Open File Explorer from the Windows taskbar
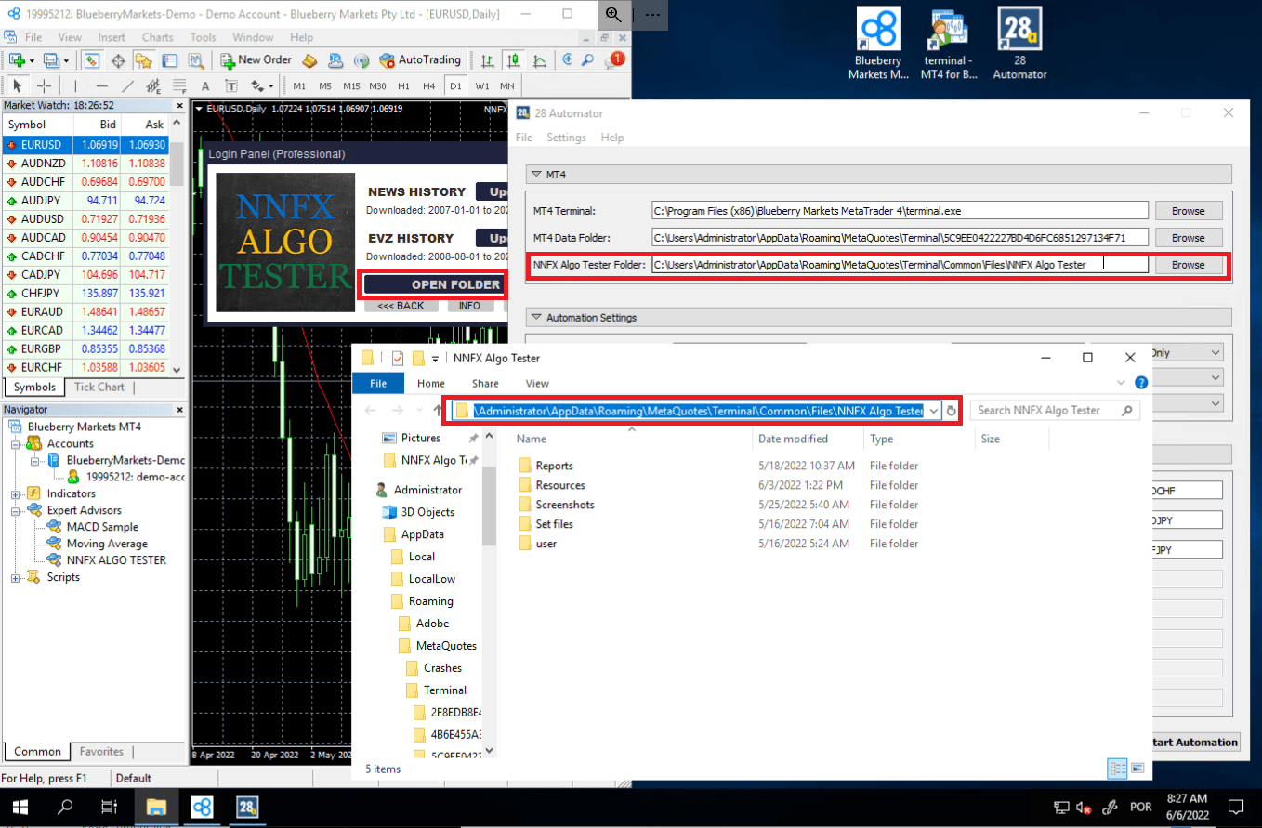Screen dimensions: 1262x828 [x=155, y=807]
